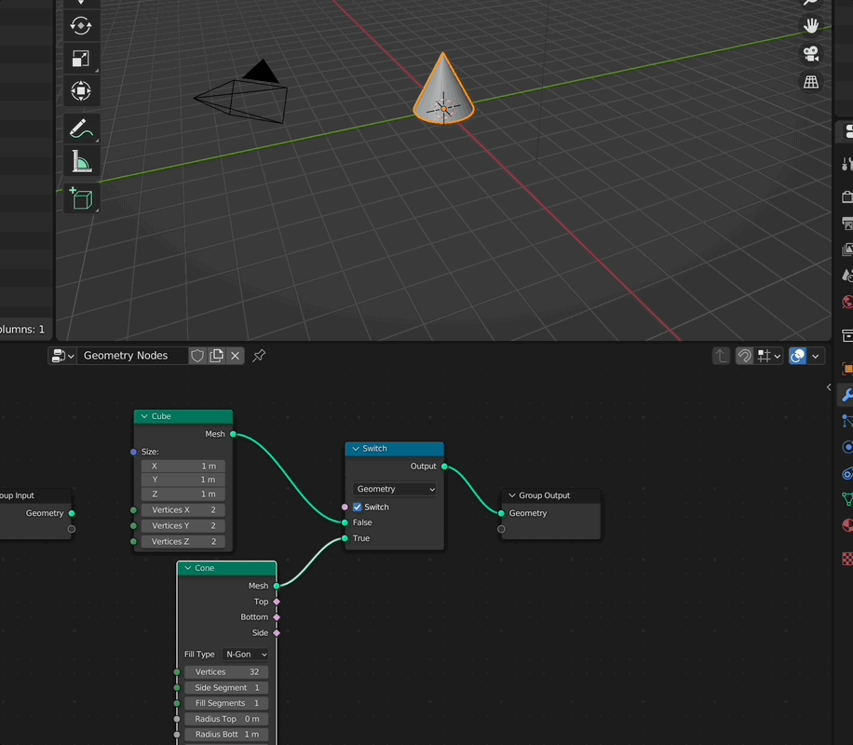Image resolution: width=853 pixels, height=745 pixels.
Task: Toggle snapping in node editor header
Action: [744, 356]
